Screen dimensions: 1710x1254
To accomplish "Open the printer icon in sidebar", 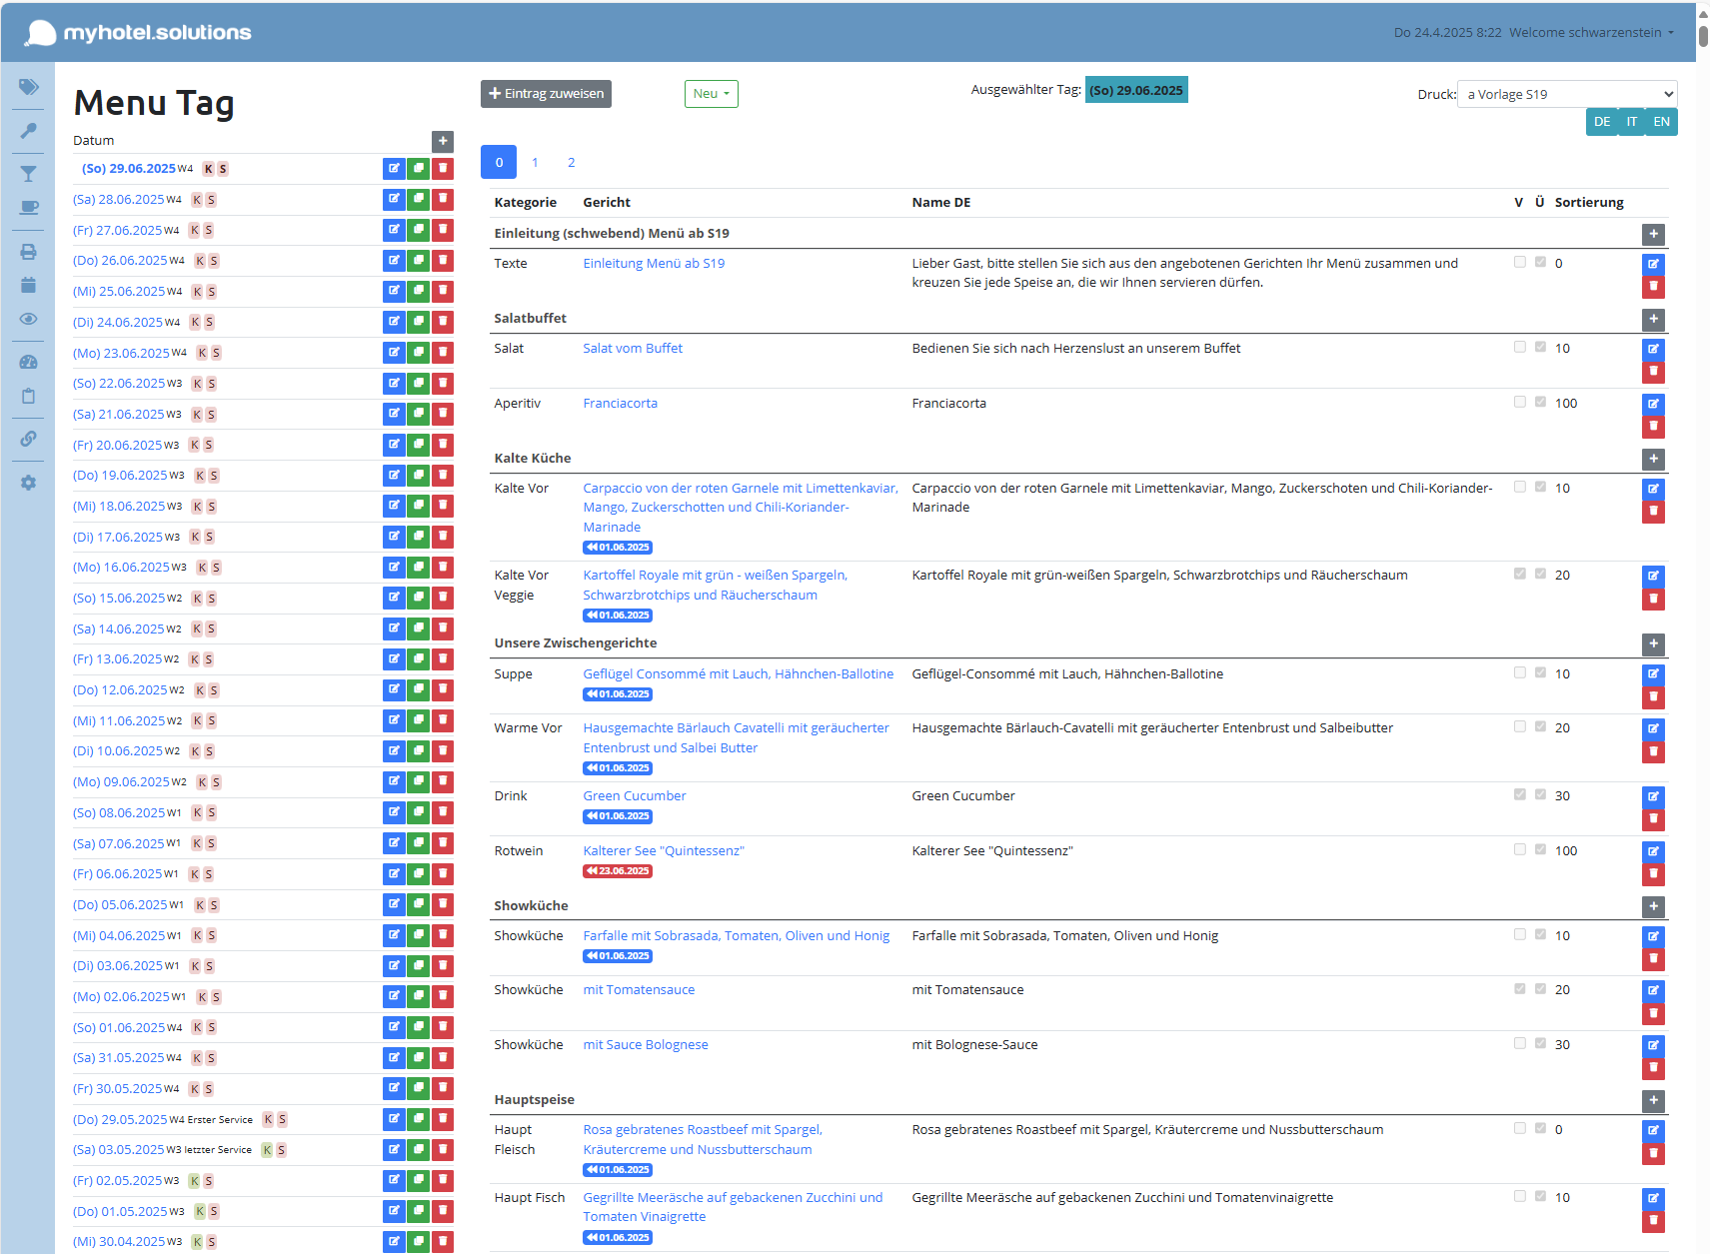I will pos(28,252).
